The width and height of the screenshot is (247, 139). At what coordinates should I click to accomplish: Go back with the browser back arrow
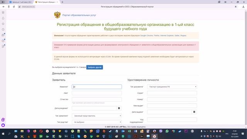coord(3,7)
